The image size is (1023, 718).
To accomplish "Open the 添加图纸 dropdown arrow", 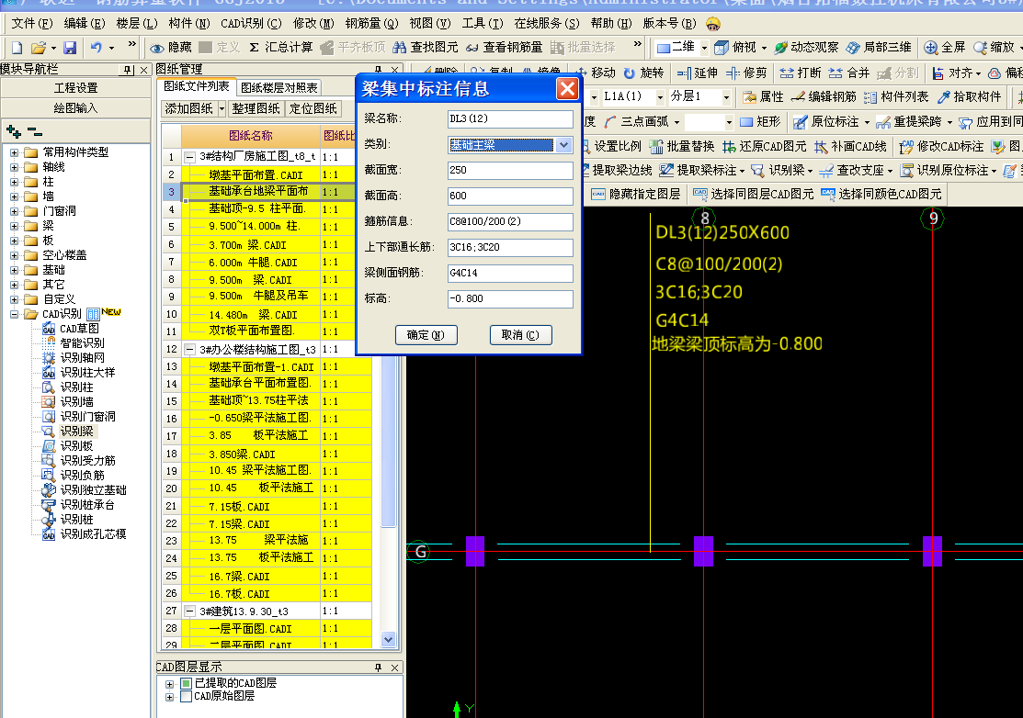I will click(x=222, y=109).
